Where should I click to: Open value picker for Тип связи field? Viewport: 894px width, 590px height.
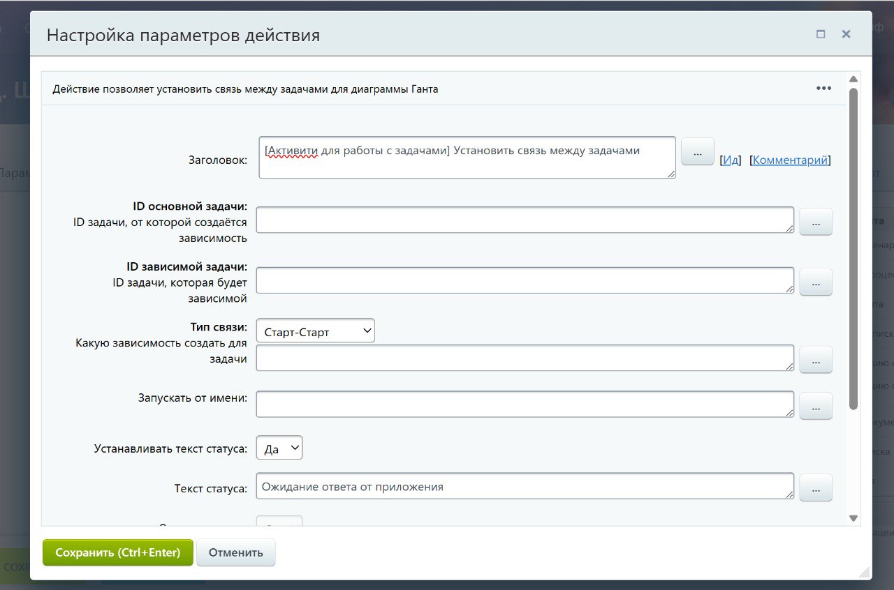coord(815,359)
